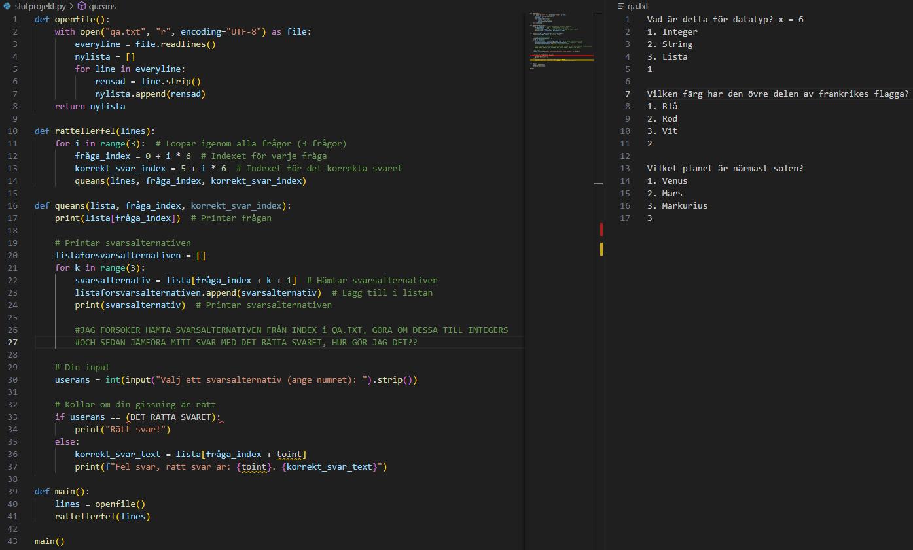The image size is (913, 550).
Task: Click the red highlighted line in the minimap
Action: click(561, 57)
